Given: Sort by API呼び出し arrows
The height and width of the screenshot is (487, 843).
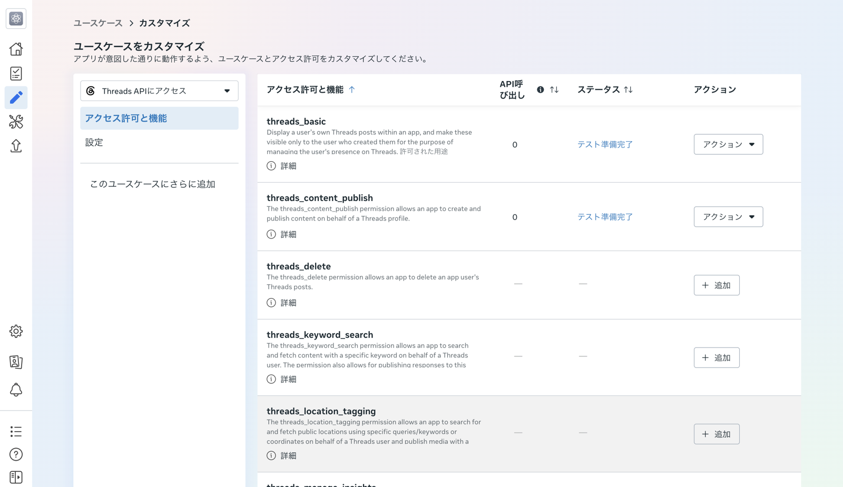Looking at the screenshot, I should coord(554,90).
